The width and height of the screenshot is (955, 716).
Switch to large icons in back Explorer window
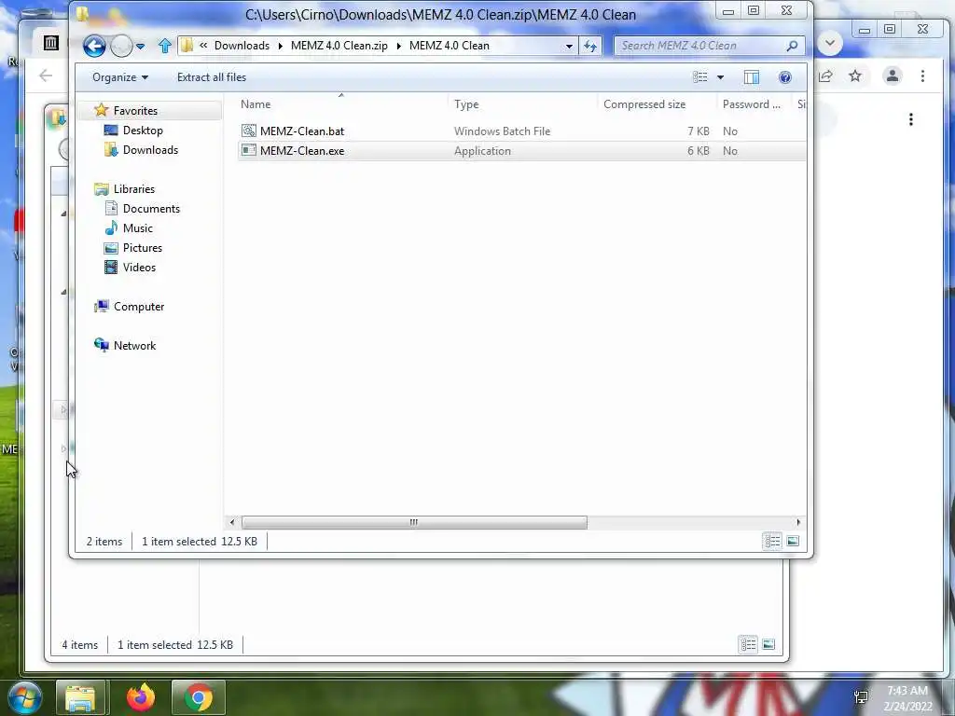[x=768, y=644]
